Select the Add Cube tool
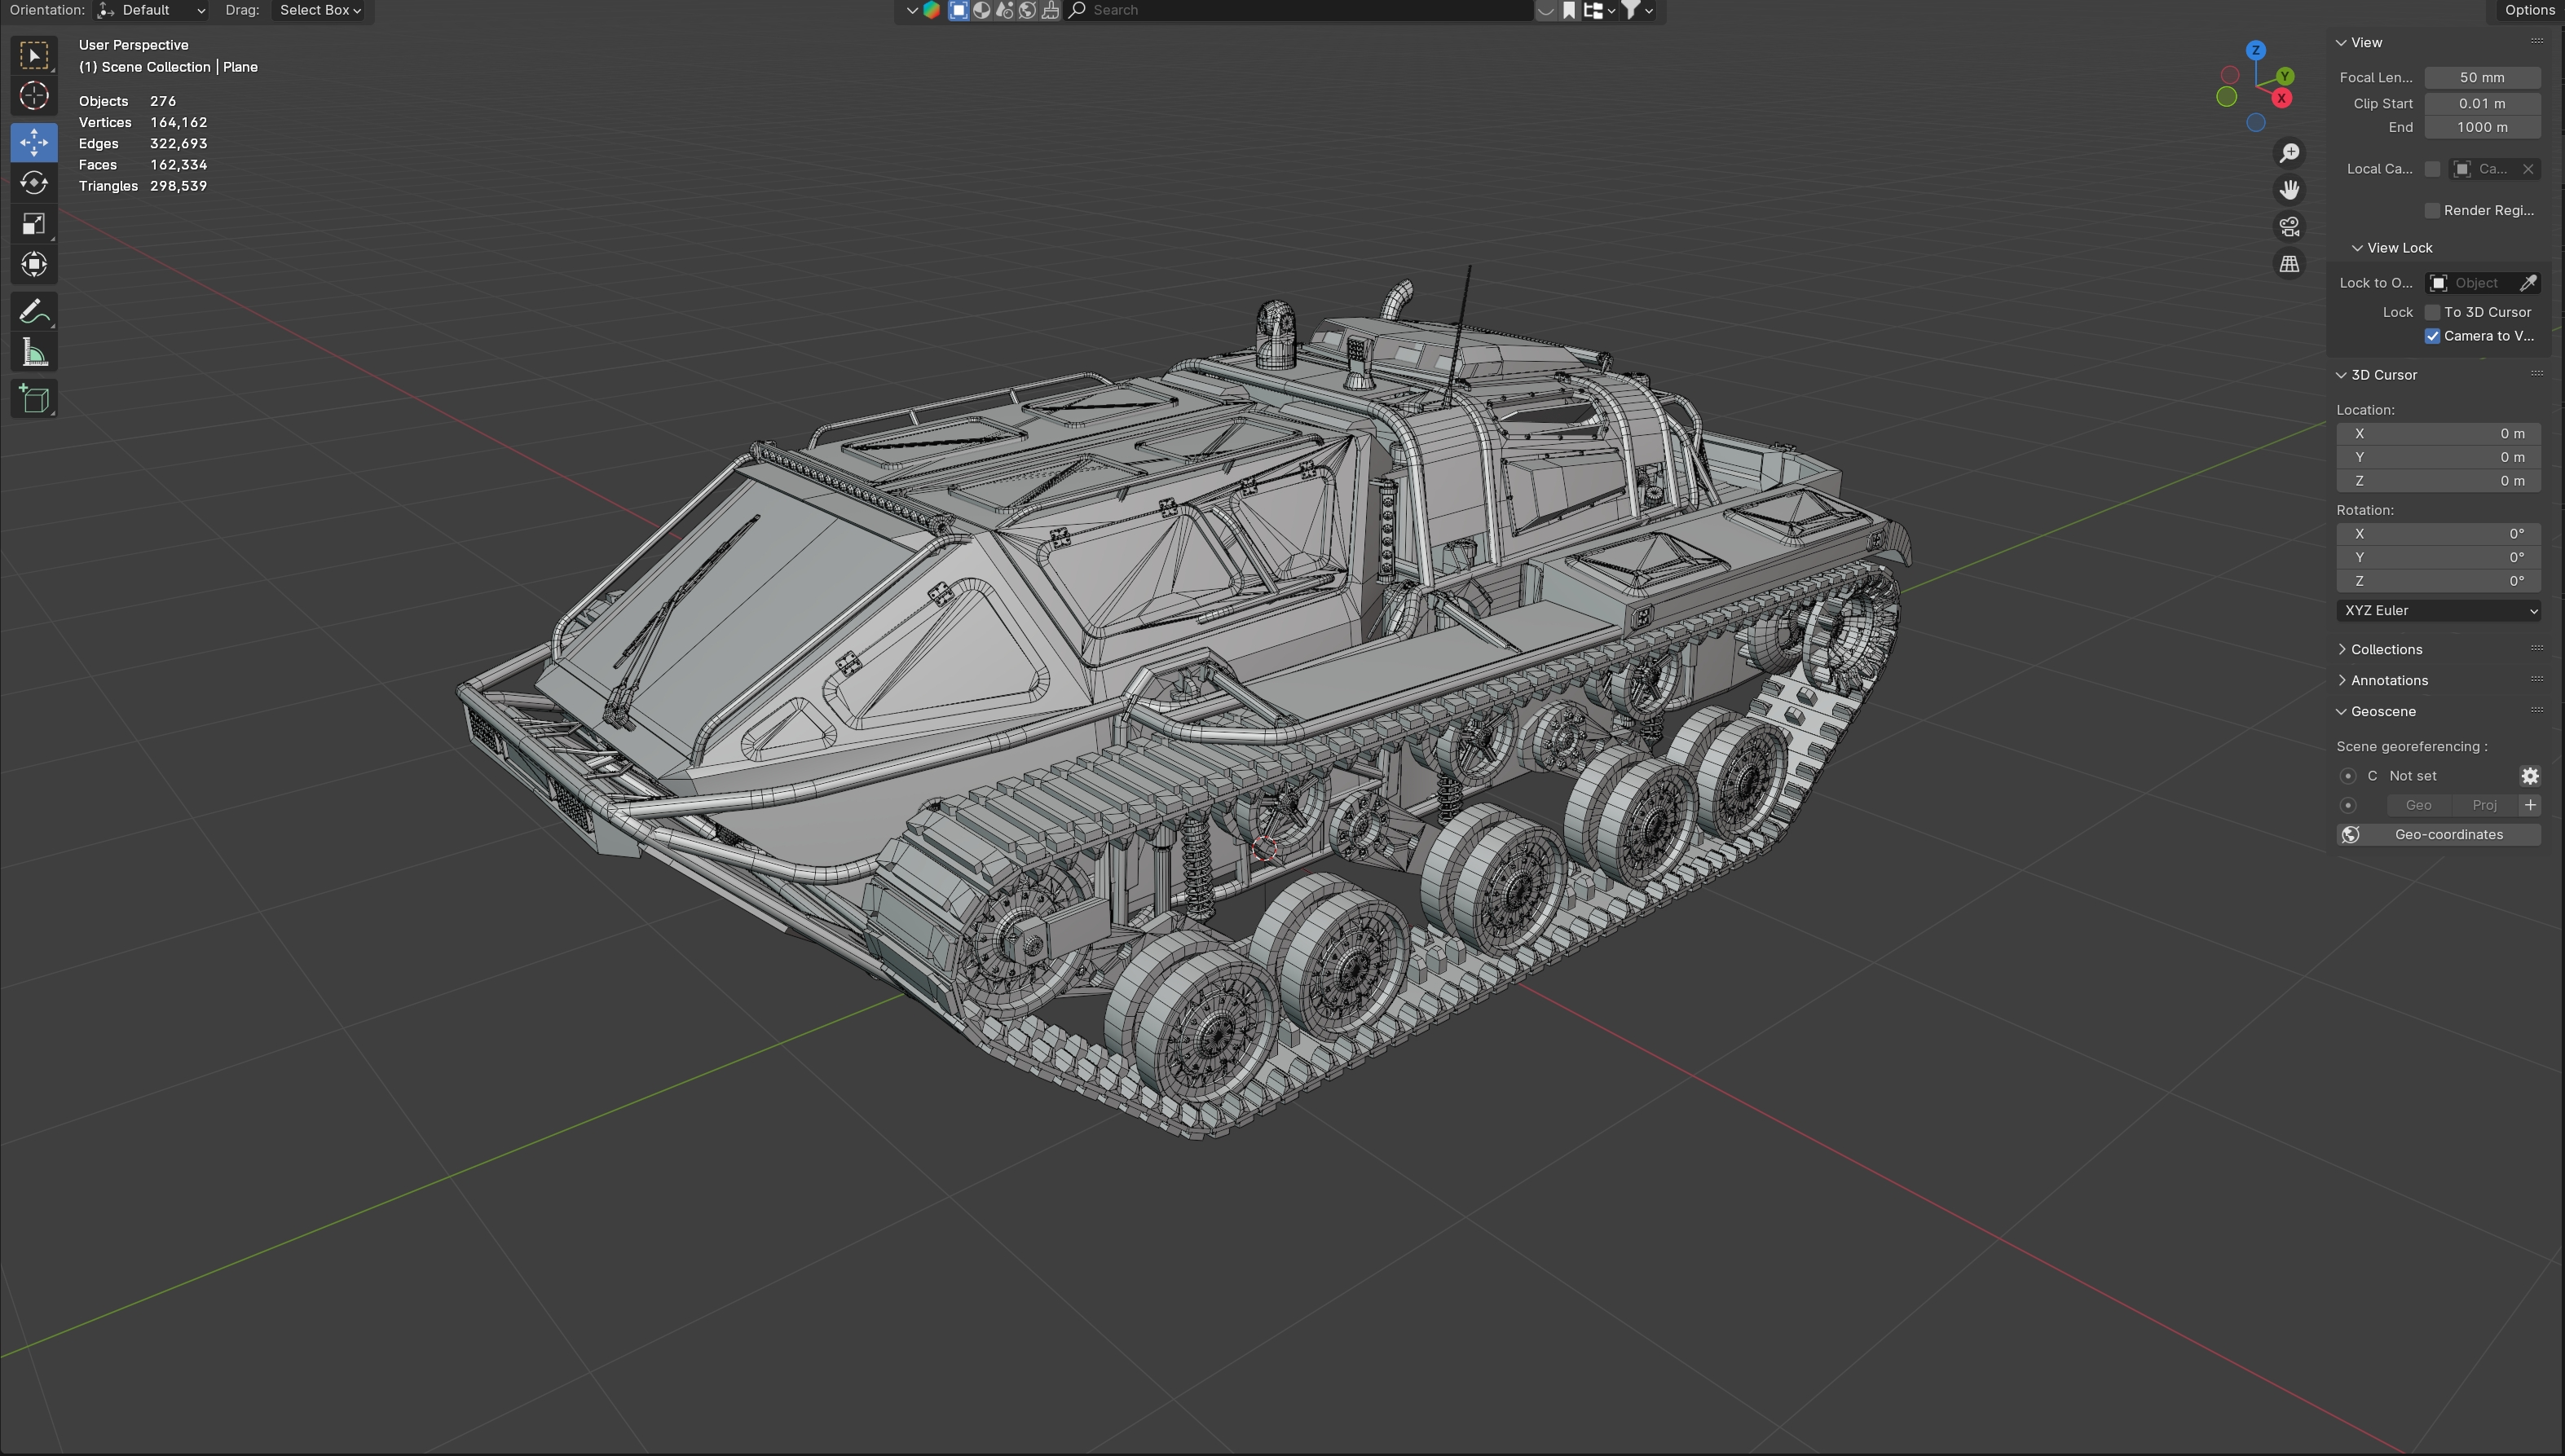Image resolution: width=2565 pixels, height=1456 pixels. pos(34,399)
